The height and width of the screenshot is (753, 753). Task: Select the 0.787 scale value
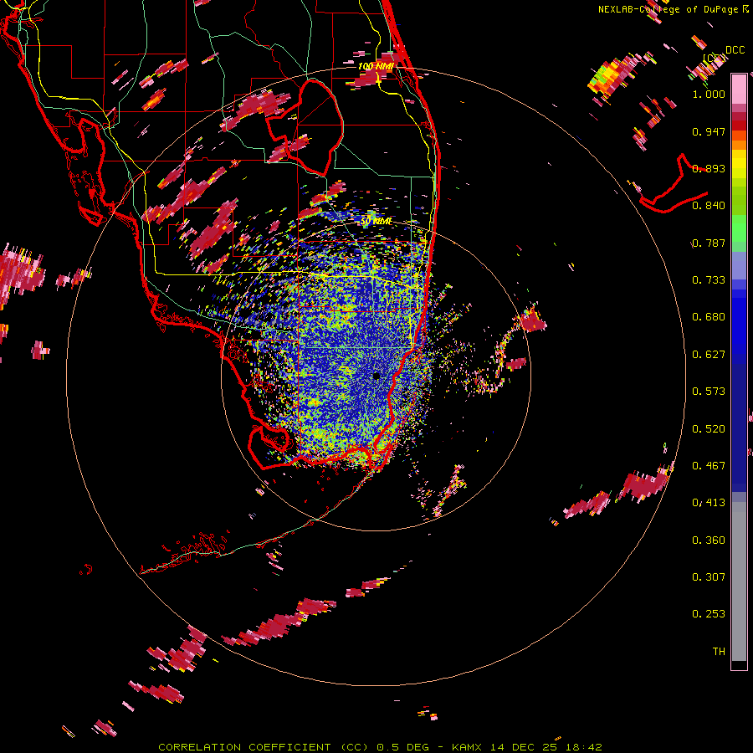(709, 243)
